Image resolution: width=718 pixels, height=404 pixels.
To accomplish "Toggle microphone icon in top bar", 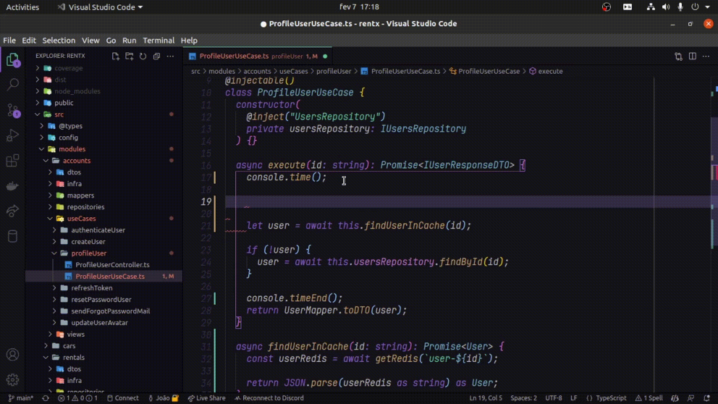I will (x=680, y=7).
